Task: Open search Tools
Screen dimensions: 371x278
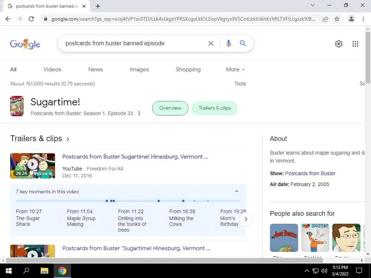Action: (x=240, y=84)
